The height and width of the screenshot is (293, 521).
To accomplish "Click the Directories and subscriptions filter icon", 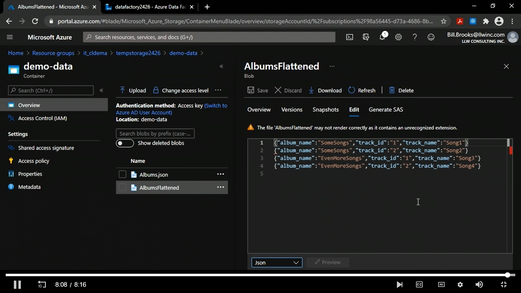I will coord(366,37).
